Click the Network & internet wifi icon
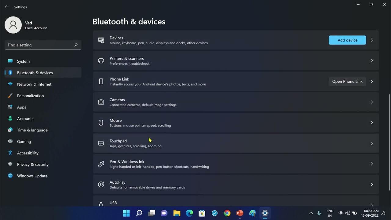 (x=10, y=84)
